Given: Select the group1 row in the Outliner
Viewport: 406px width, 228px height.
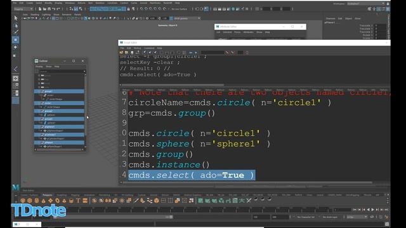Looking at the screenshot, I should point(59,91).
